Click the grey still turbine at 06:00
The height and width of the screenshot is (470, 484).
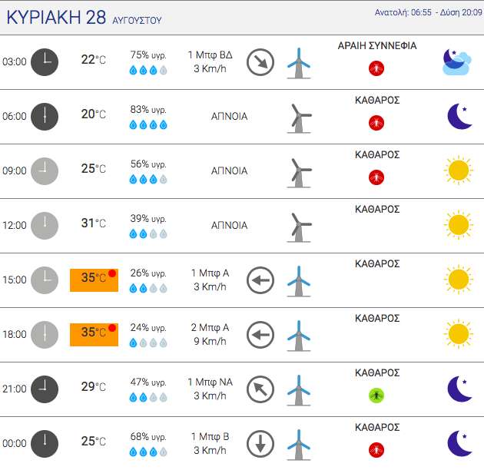pyautogui.click(x=299, y=118)
